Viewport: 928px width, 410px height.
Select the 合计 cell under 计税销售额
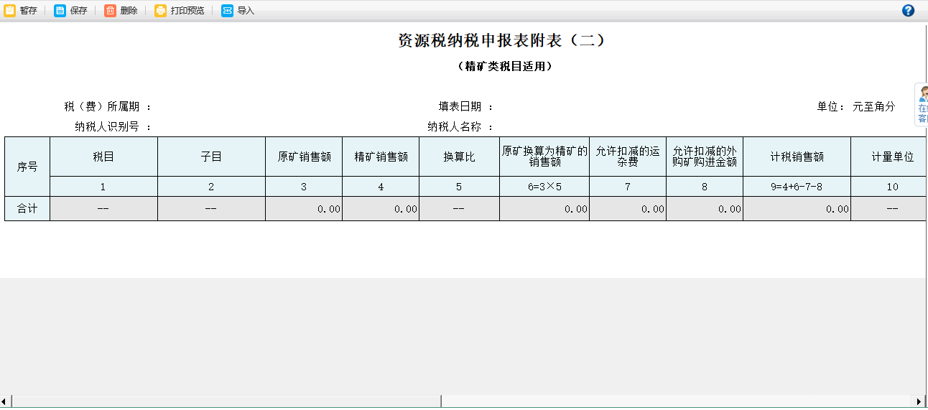[x=797, y=209]
